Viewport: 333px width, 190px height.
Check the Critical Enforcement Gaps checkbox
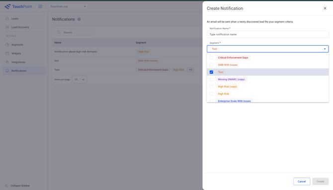pos(211,58)
